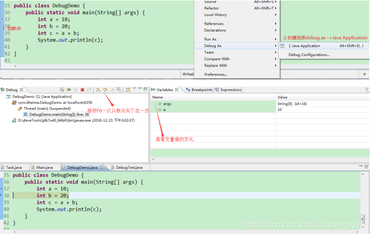Click 'System.out.println(c);' in the lower editor

point(69,209)
